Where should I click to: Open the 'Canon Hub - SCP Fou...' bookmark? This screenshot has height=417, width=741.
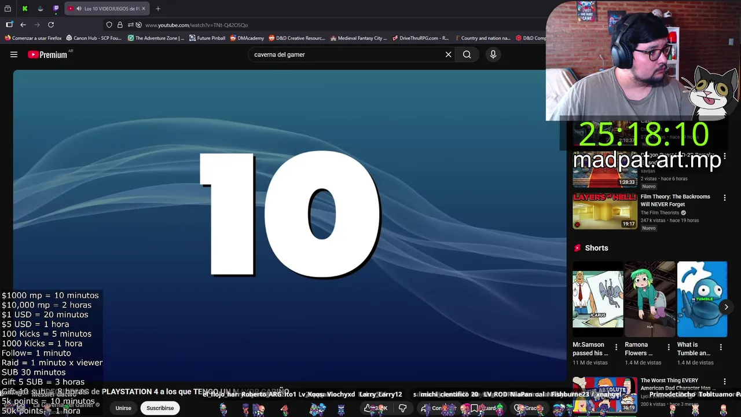(94, 38)
